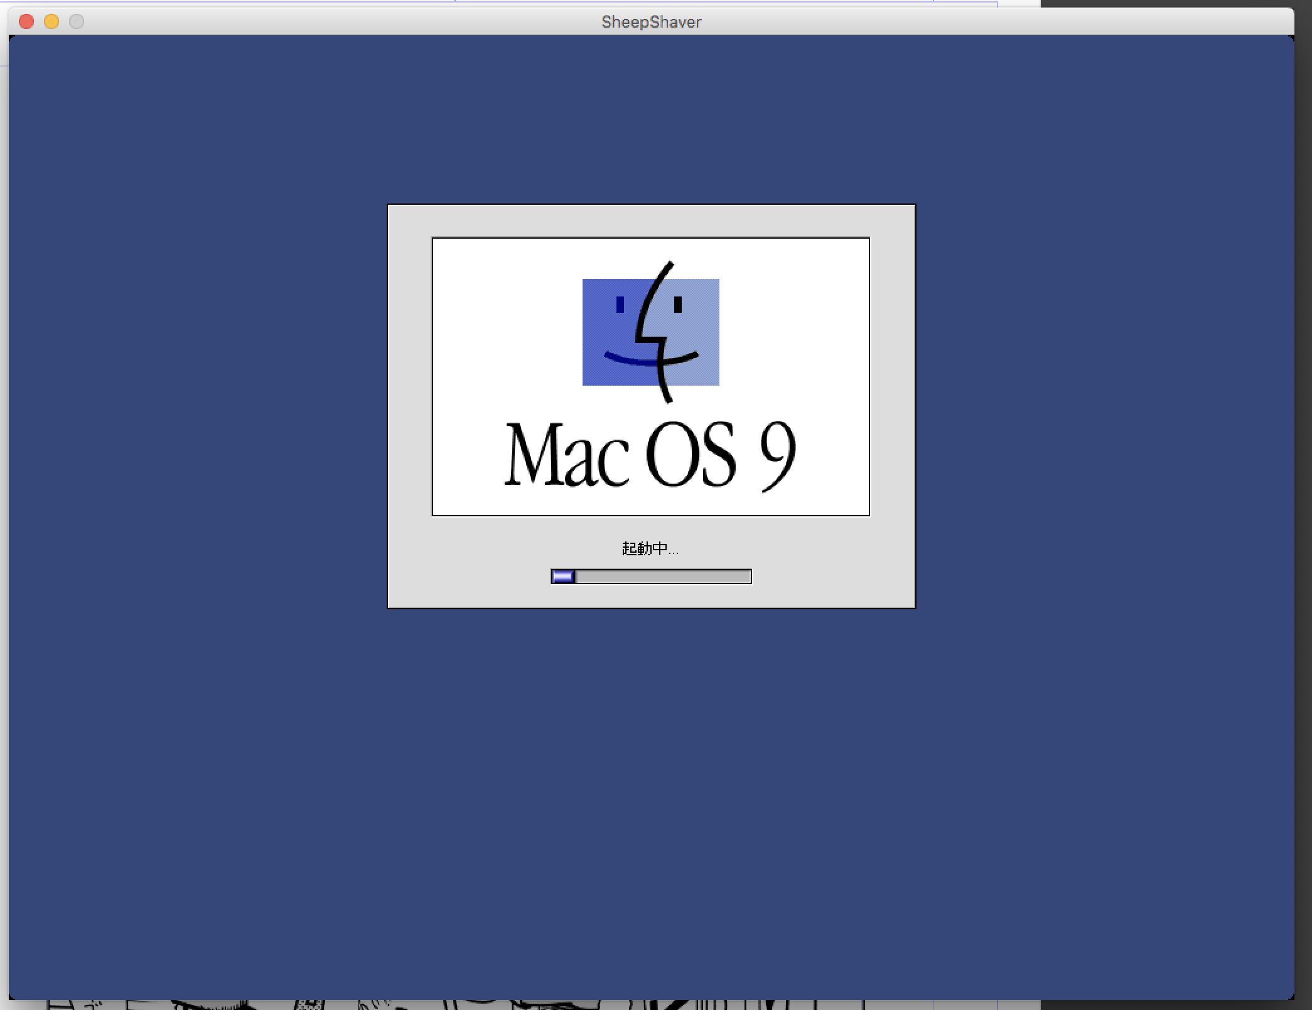Image resolution: width=1312 pixels, height=1010 pixels.
Task: Close the SheepShaver window
Action: click(26, 22)
